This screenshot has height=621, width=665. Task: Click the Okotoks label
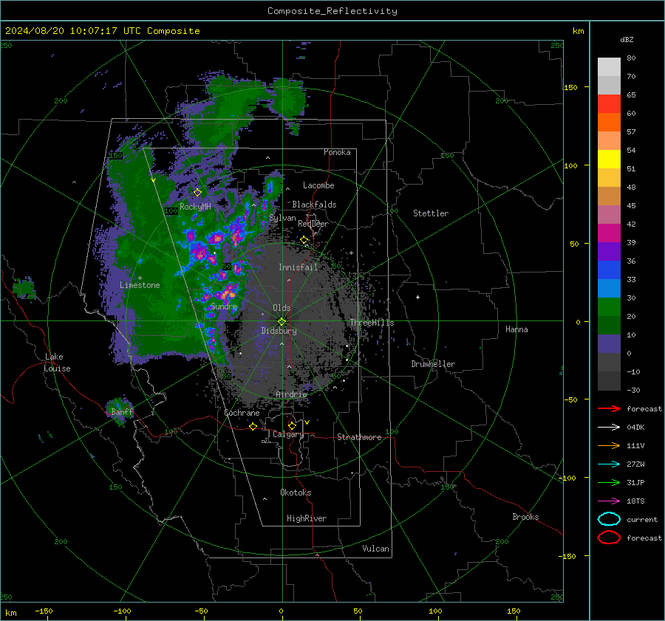[x=296, y=493]
